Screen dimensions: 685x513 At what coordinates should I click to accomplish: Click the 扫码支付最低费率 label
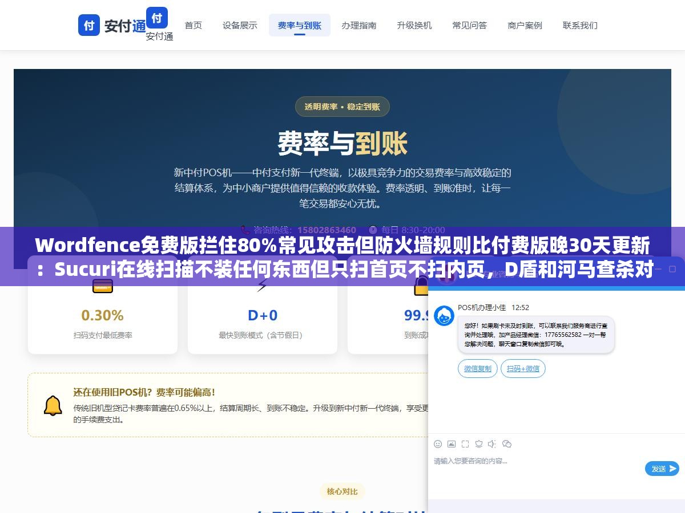coord(102,335)
